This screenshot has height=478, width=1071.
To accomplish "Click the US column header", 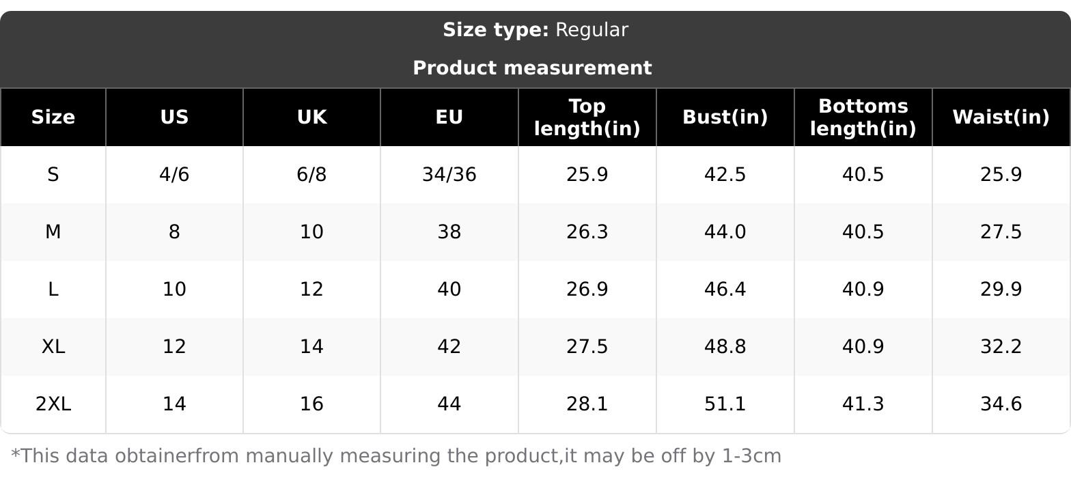I will 174,117.
